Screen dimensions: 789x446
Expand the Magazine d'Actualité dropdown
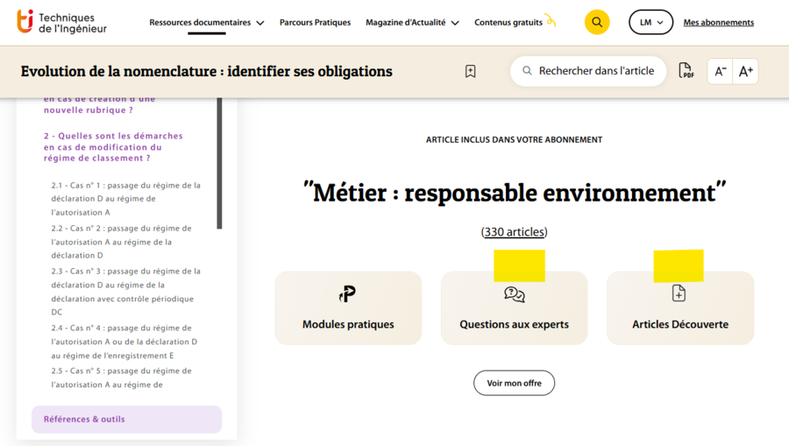pos(411,23)
